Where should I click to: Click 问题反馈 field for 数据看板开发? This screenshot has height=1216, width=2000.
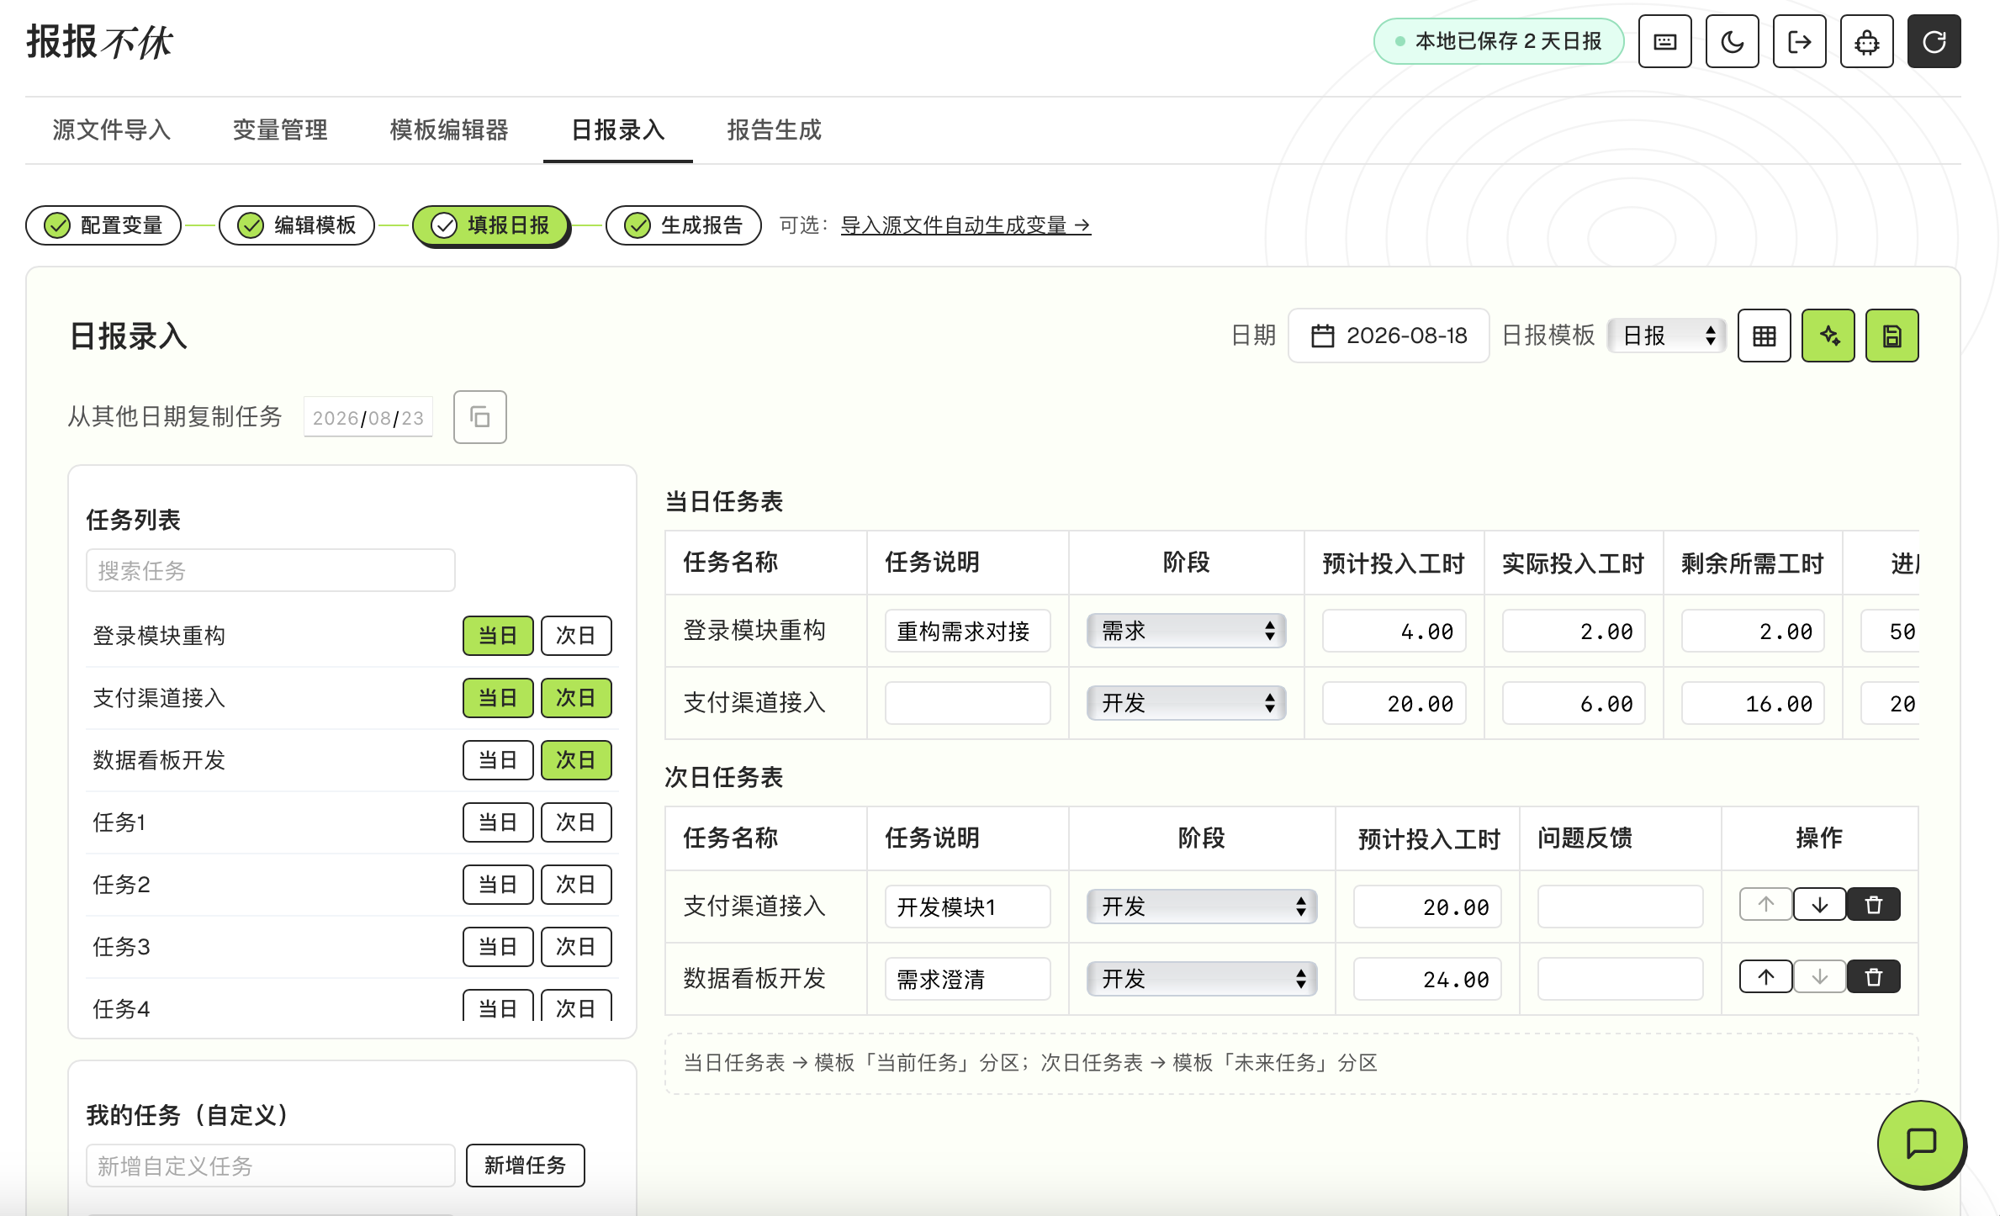click(x=1620, y=979)
